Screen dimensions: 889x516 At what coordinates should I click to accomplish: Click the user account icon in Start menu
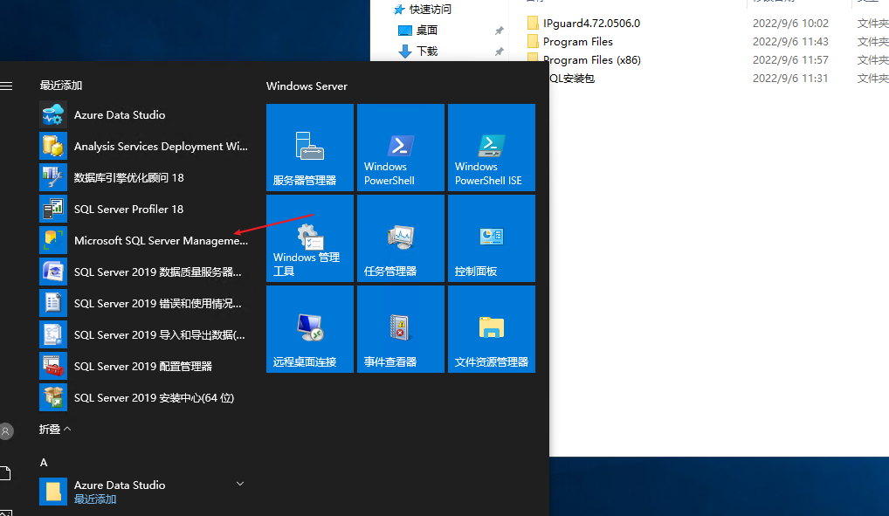pos(5,431)
